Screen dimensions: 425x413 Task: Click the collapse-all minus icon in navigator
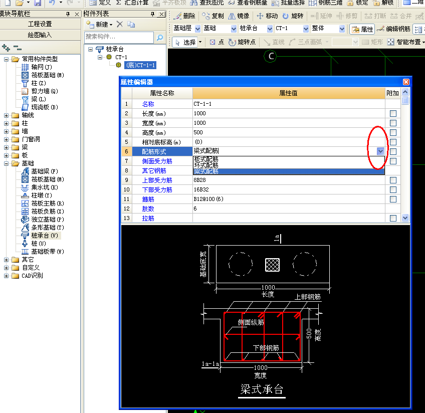click(x=18, y=48)
